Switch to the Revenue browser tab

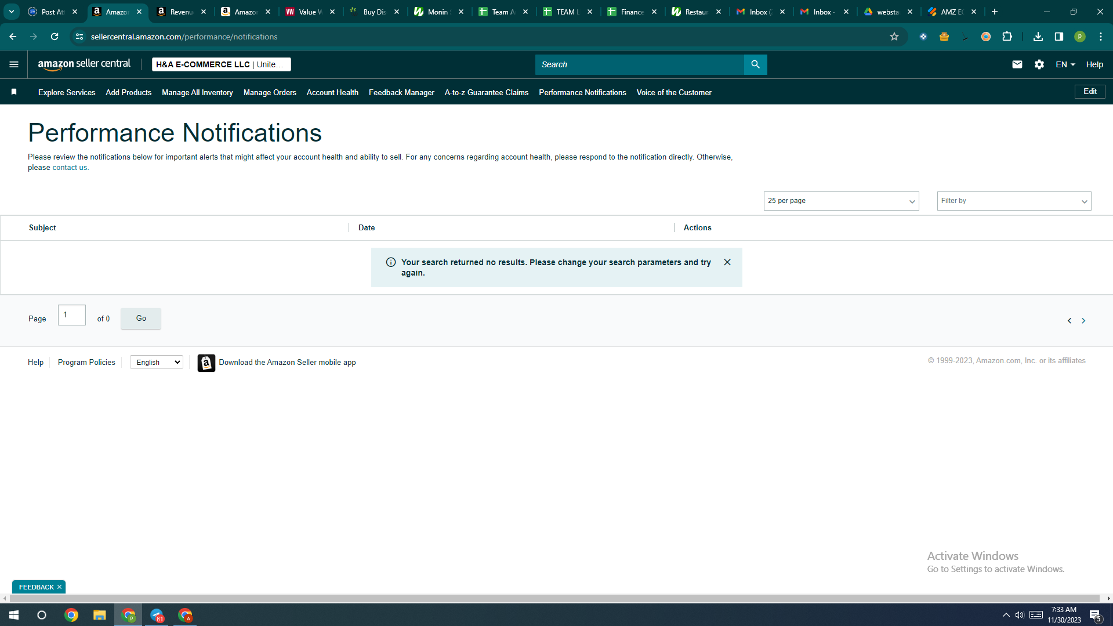click(x=182, y=12)
